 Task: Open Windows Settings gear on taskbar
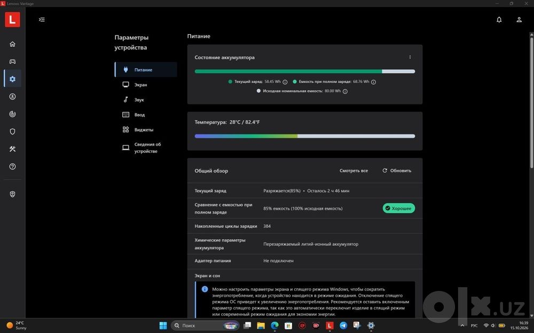pyautogui.click(x=371, y=326)
